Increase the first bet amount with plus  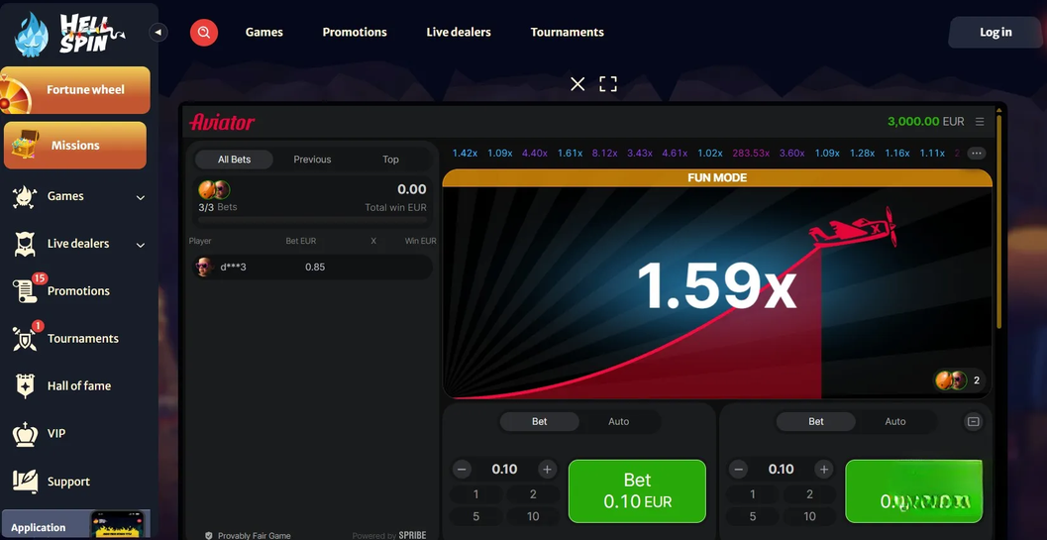(x=547, y=470)
